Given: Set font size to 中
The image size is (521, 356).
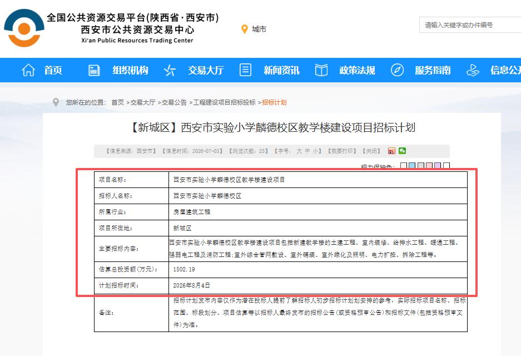Looking at the screenshot, I should click(x=307, y=151).
